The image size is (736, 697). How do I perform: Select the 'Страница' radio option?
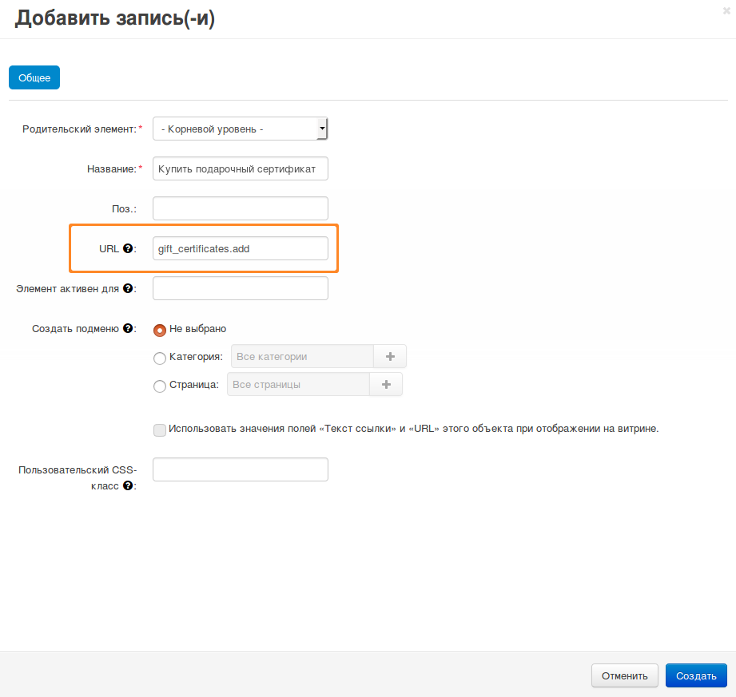(x=160, y=386)
